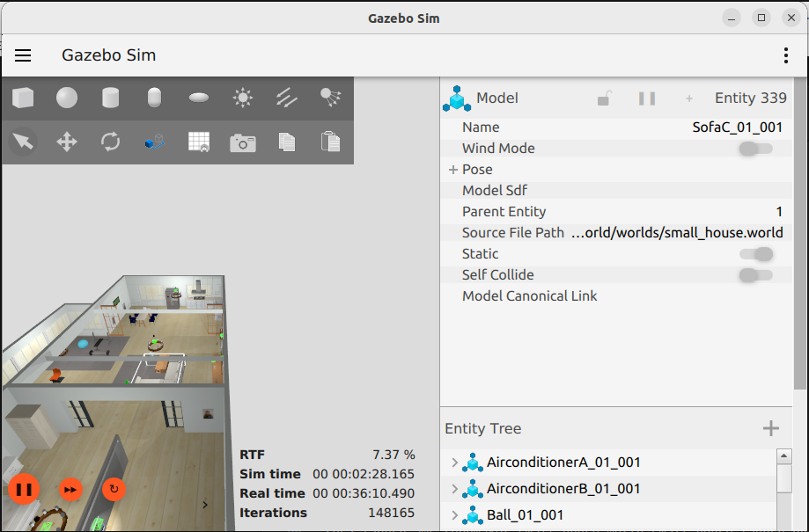809x532 pixels.
Task: Expand AirconditionerA_01_001 in Entity Tree
Action: coord(455,463)
